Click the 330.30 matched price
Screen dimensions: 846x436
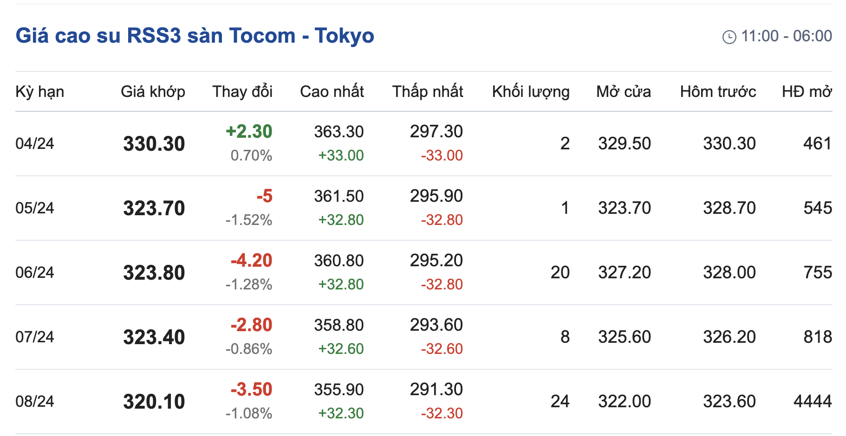click(x=154, y=144)
